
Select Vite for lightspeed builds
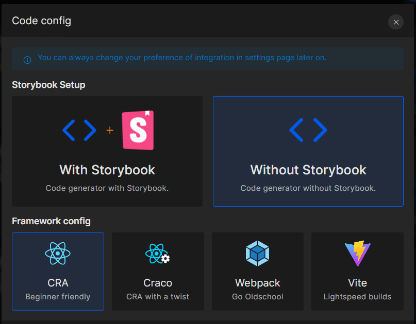tap(357, 272)
